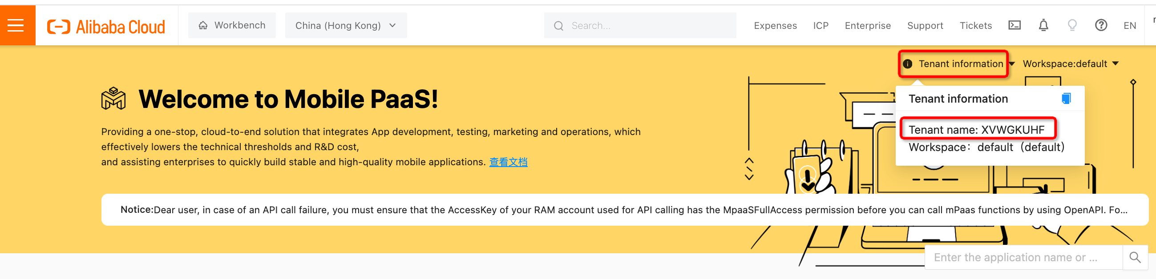Click the lightbulb tips icon
The height and width of the screenshot is (279, 1156).
tap(1072, 25)
